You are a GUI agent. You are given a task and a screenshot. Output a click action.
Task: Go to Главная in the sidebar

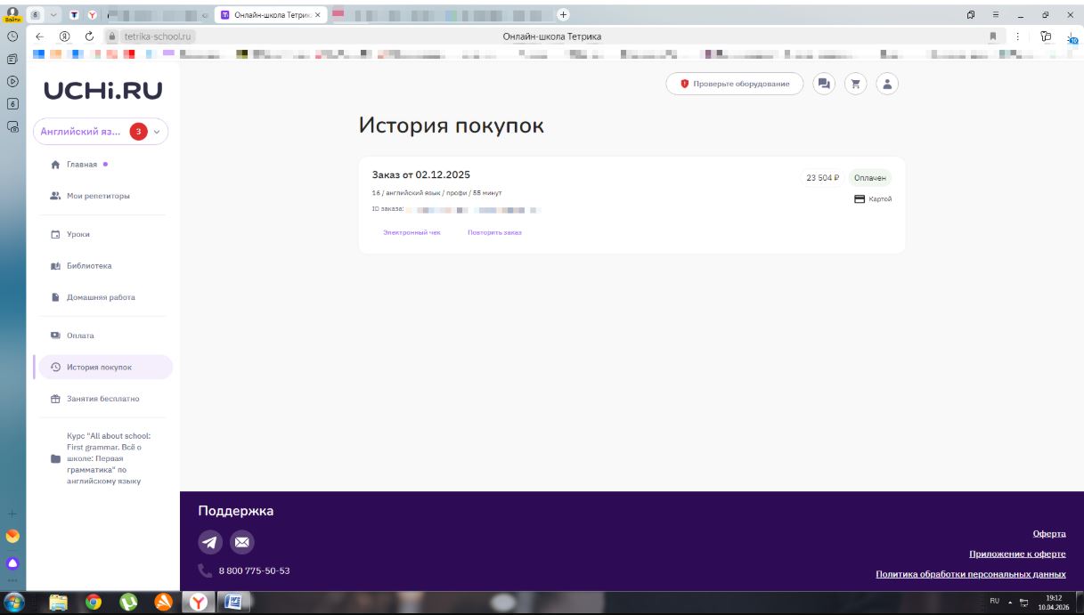coord(81,165)
